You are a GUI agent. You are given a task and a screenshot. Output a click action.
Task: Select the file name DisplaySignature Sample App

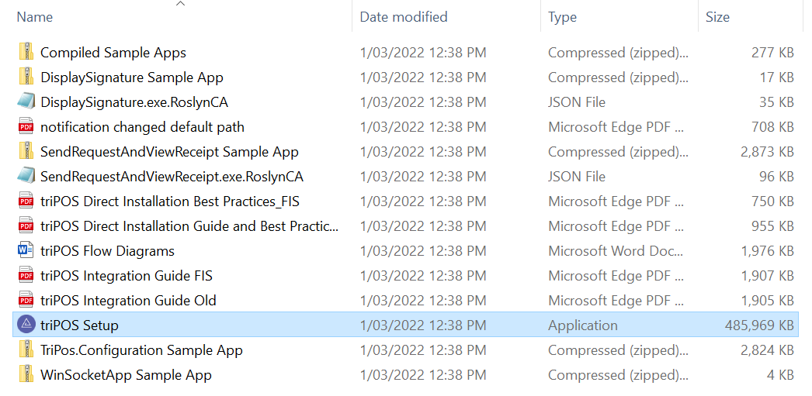[132, 77]
